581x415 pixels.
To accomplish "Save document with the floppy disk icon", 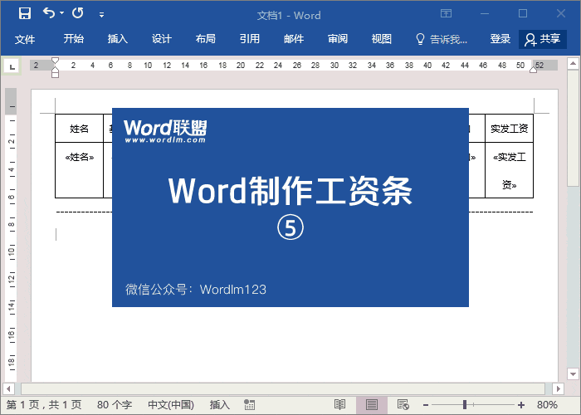I will (x=25, y=14).
